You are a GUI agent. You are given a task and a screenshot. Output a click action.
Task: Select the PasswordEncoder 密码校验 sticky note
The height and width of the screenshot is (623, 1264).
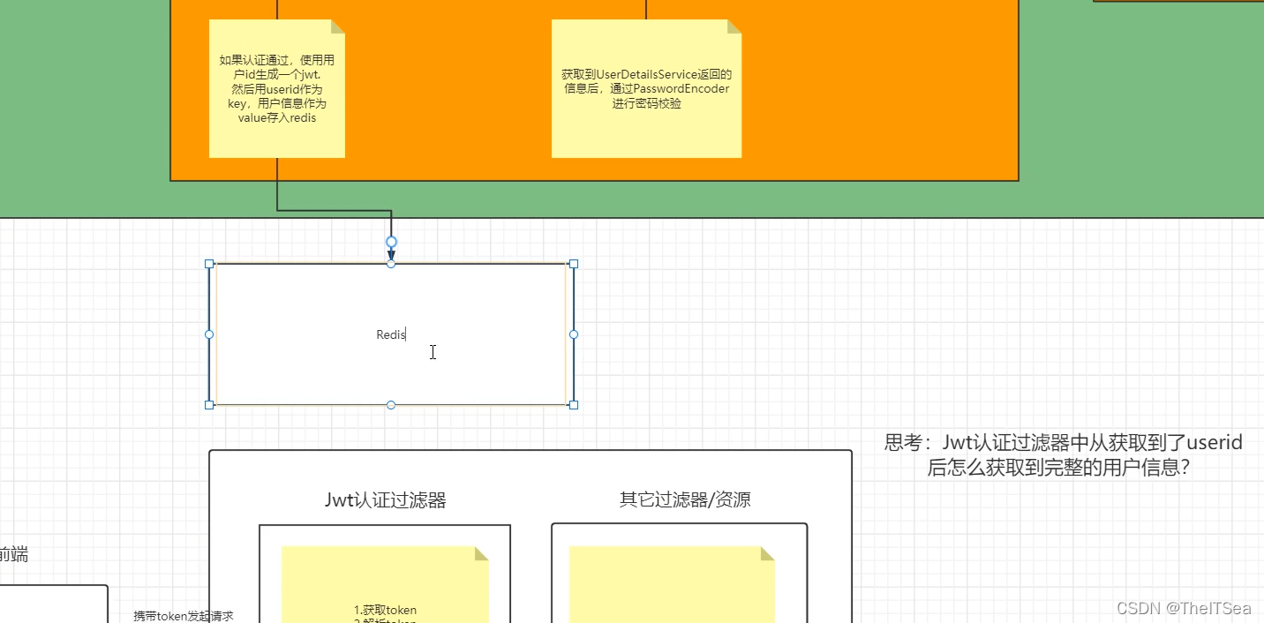(x=645, y=88)
